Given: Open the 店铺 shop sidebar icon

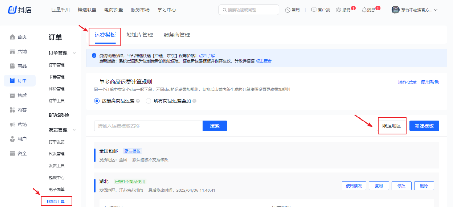Looking at the screenshot, I should (12, 52).
